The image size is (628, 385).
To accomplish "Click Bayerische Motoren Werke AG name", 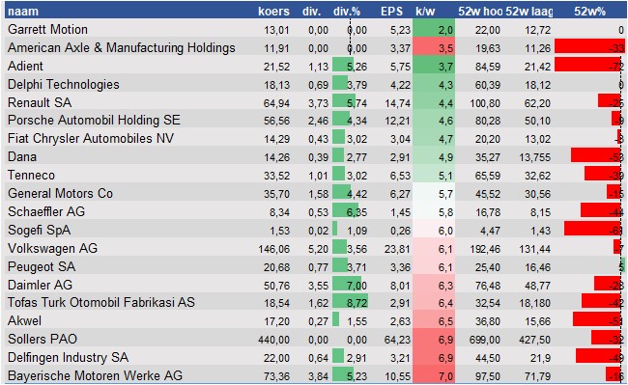I will 95,375.
